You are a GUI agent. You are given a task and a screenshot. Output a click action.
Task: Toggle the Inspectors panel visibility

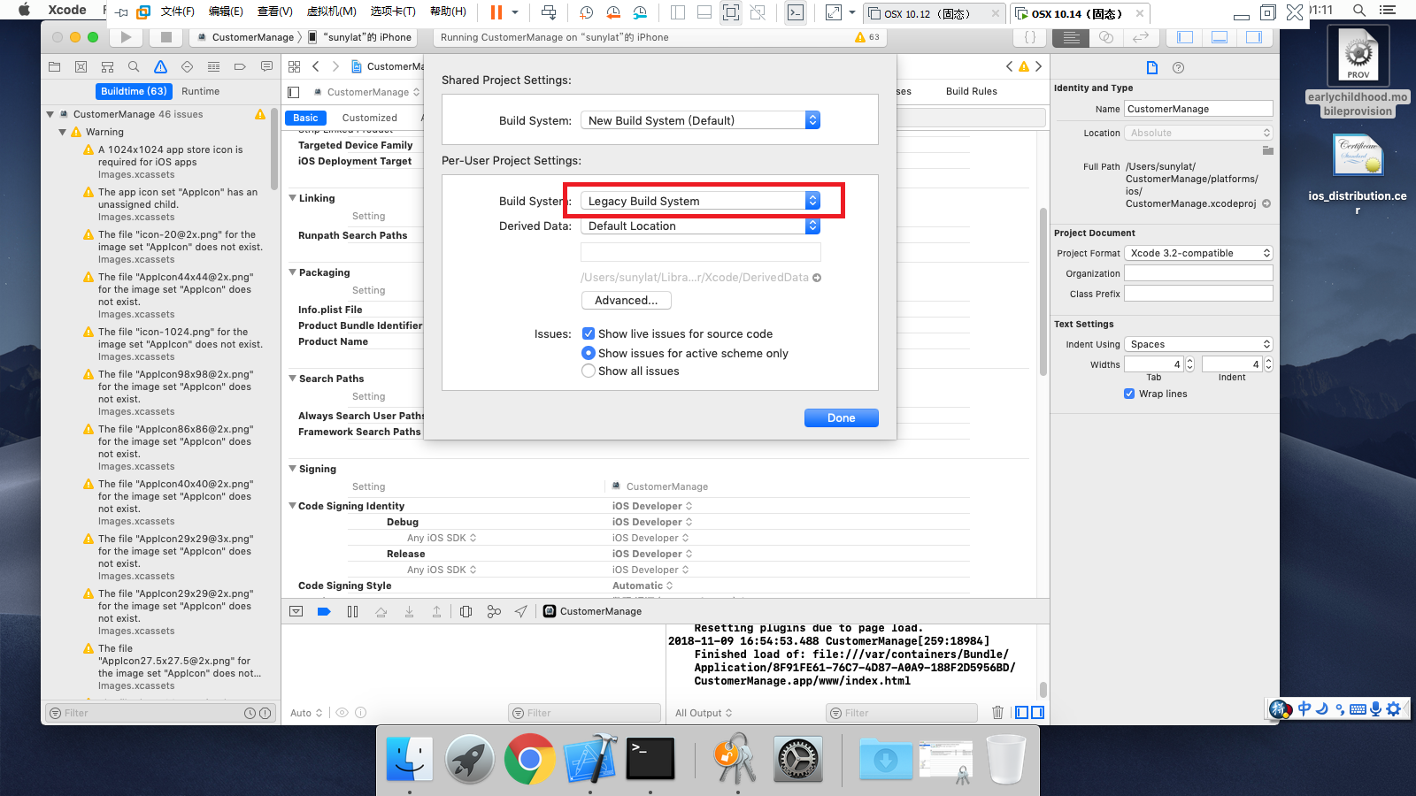tap(1254, 37)
